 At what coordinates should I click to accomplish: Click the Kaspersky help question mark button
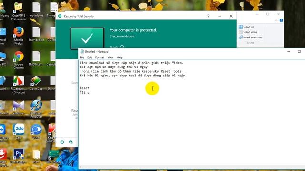point(208,16)
